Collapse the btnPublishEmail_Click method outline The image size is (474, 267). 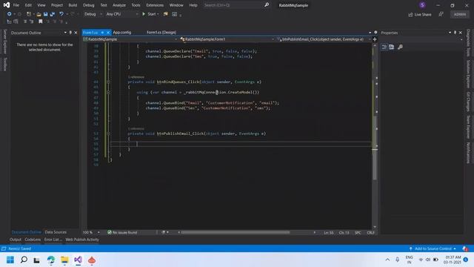click(108, 133)
